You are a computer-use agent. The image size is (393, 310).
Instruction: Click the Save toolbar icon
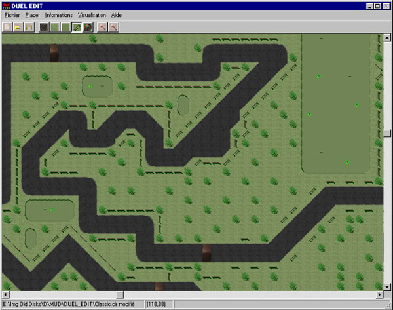pyautogui.click(x=29, y=27)
